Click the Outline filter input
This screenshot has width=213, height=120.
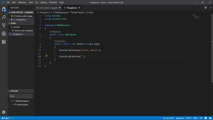coord(21,96)
